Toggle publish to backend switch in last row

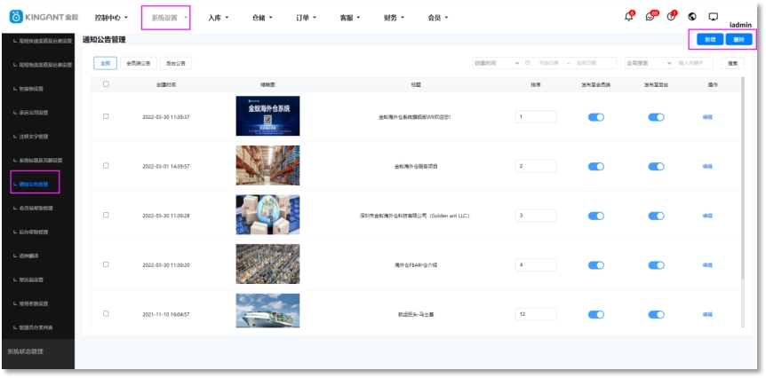point(656,314)
